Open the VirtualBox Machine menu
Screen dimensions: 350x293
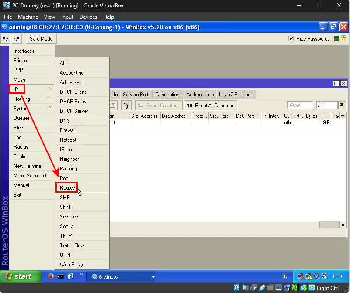point(28,17)
